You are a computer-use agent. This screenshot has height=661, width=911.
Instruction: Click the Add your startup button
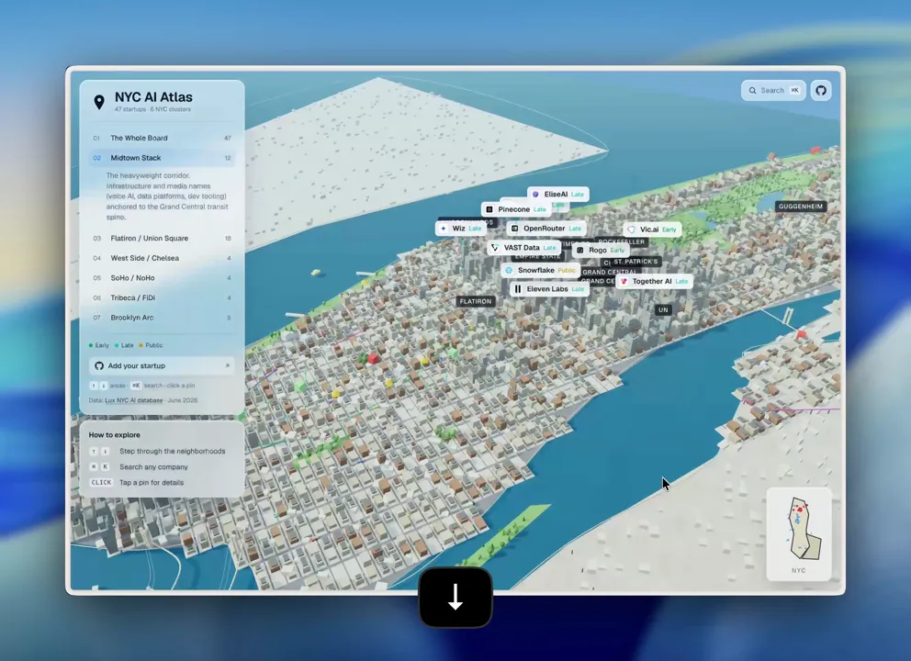[163, 366]
